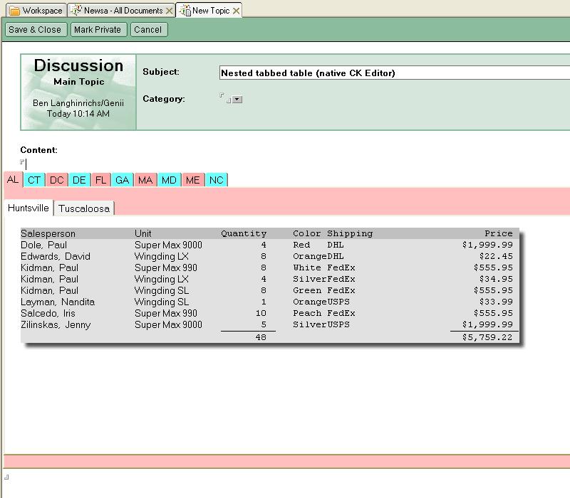Go to the NC state tab
This screenshot has height=498, width=570.
pos(216,181)
